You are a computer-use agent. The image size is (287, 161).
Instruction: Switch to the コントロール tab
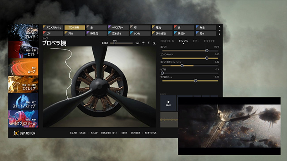167,41
